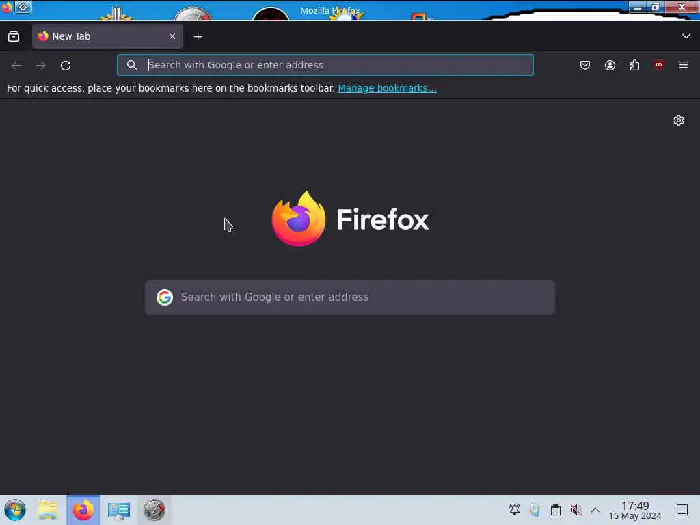
Task: Focus the address bar search field
Action: click(325, 65)
